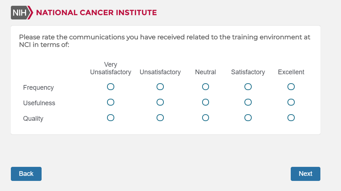Rate Usefulness as Very Unsatisfactory
341x191 pixels.
click(x=111, y=102)
